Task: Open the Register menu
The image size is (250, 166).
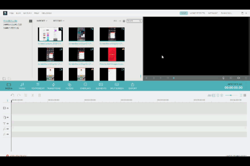Action: point(47,13)
